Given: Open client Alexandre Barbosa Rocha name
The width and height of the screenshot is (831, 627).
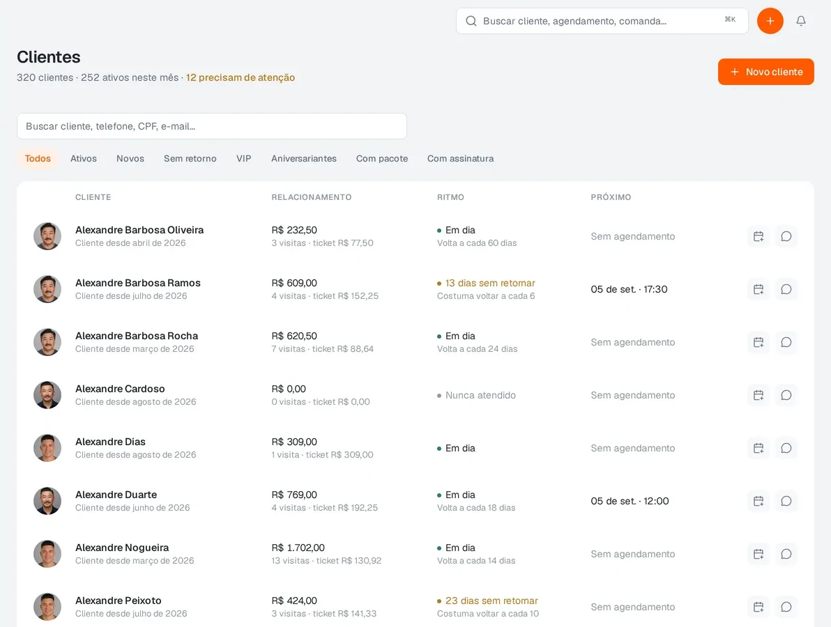Looking at the screenshot, I should click(137, 336).
